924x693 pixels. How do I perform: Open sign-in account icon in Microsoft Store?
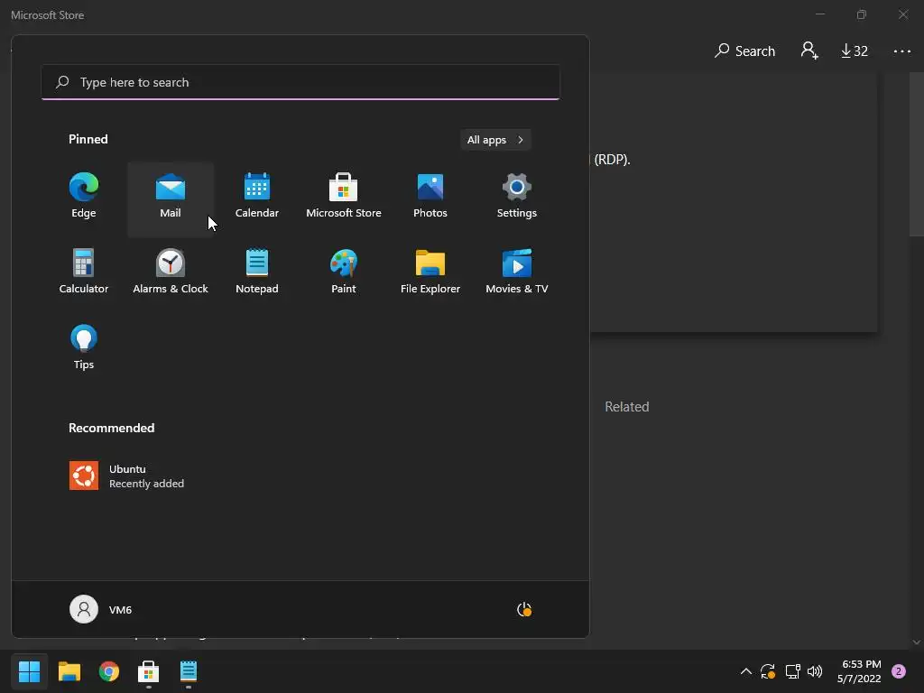809,51
